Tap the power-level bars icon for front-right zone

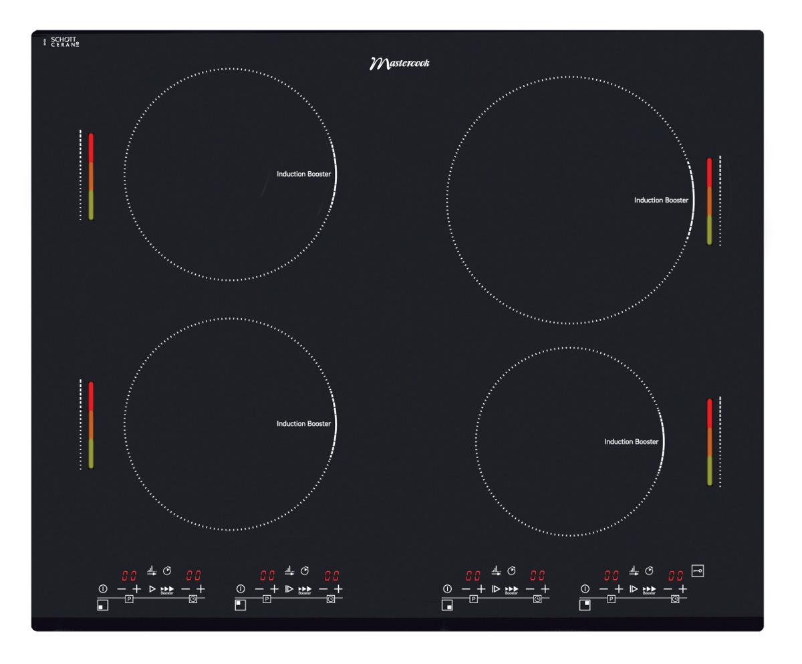(x=496, y=570)
